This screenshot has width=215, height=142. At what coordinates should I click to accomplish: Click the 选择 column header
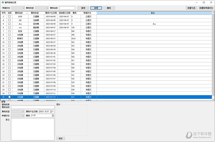9,13
